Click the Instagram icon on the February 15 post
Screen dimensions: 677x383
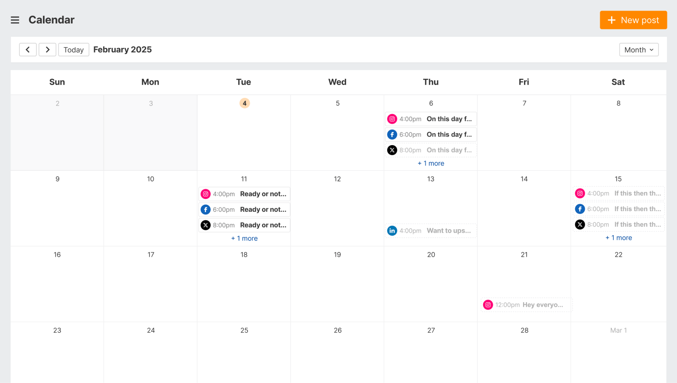click(x=580, y=193)
